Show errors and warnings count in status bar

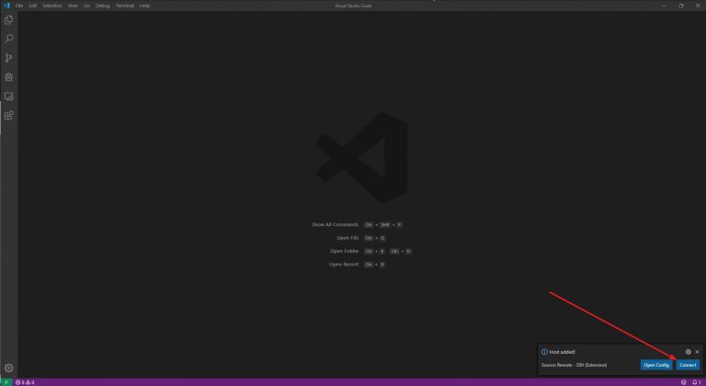(x=25, y=382)
